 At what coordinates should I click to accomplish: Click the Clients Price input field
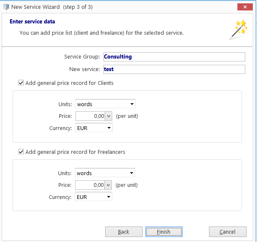click(90, 116)
